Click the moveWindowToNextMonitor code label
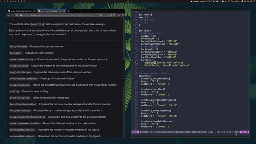Viewport: 256px width, 144px height. pyautogui.click(x=25, y=123)
